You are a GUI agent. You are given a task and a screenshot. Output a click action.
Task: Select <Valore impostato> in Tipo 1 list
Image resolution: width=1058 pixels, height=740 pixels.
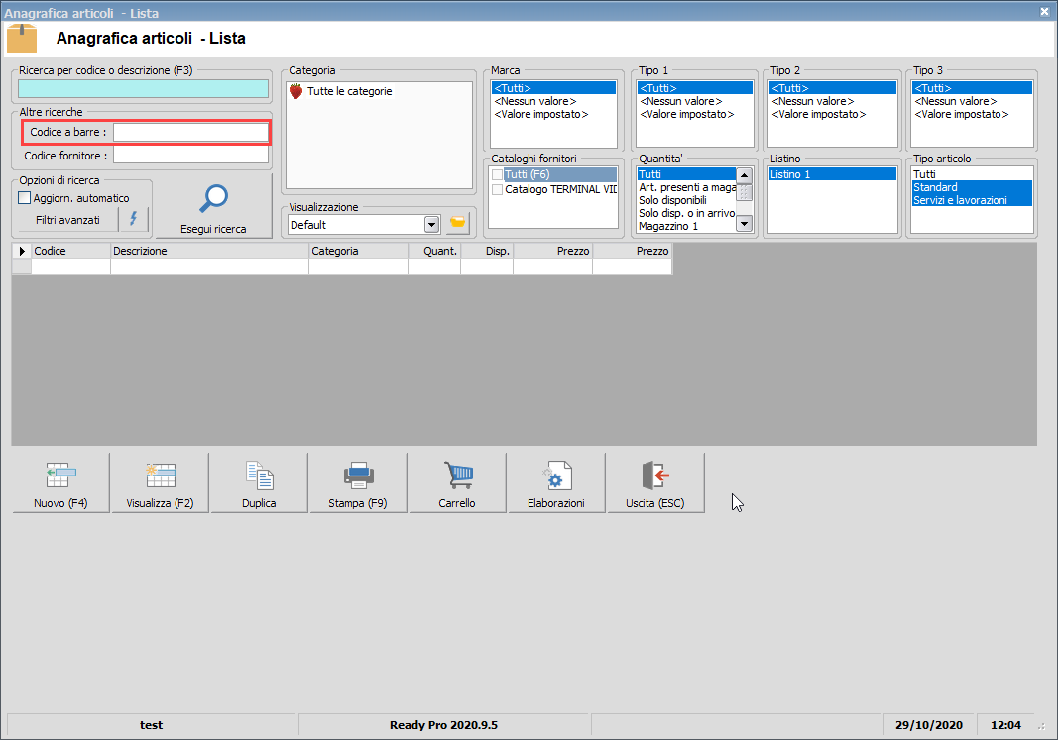(x=695, y=114)
